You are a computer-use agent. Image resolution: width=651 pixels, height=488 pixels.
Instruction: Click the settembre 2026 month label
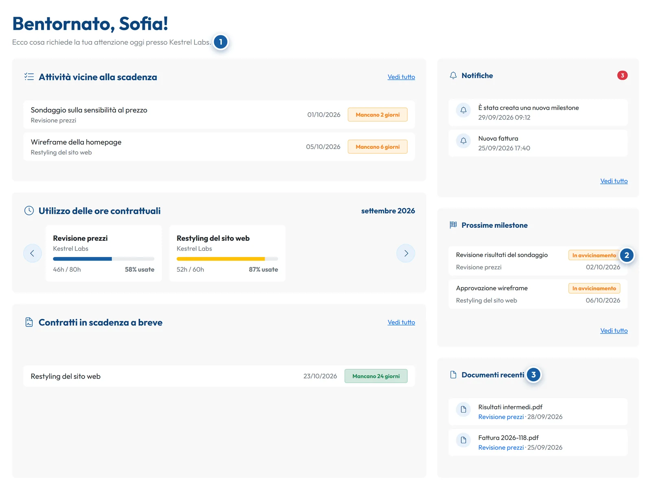pyautogui.click(x=388, y=211)
